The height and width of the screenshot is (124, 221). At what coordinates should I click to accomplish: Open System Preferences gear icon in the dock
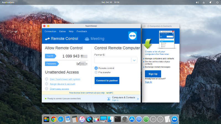tap(125, 119)
